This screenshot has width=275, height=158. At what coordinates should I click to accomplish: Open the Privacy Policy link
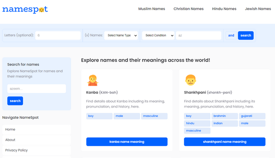pos(37,150)
